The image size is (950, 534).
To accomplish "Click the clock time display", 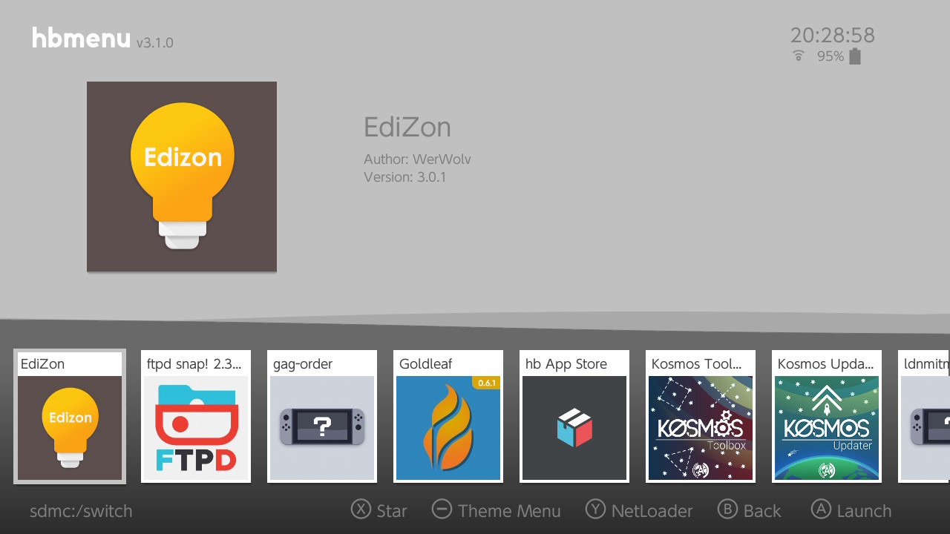I will coord(833,35).
